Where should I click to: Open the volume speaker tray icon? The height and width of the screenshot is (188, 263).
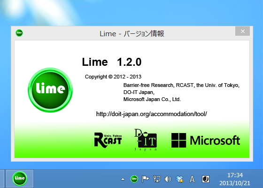(x=168, y=179)
